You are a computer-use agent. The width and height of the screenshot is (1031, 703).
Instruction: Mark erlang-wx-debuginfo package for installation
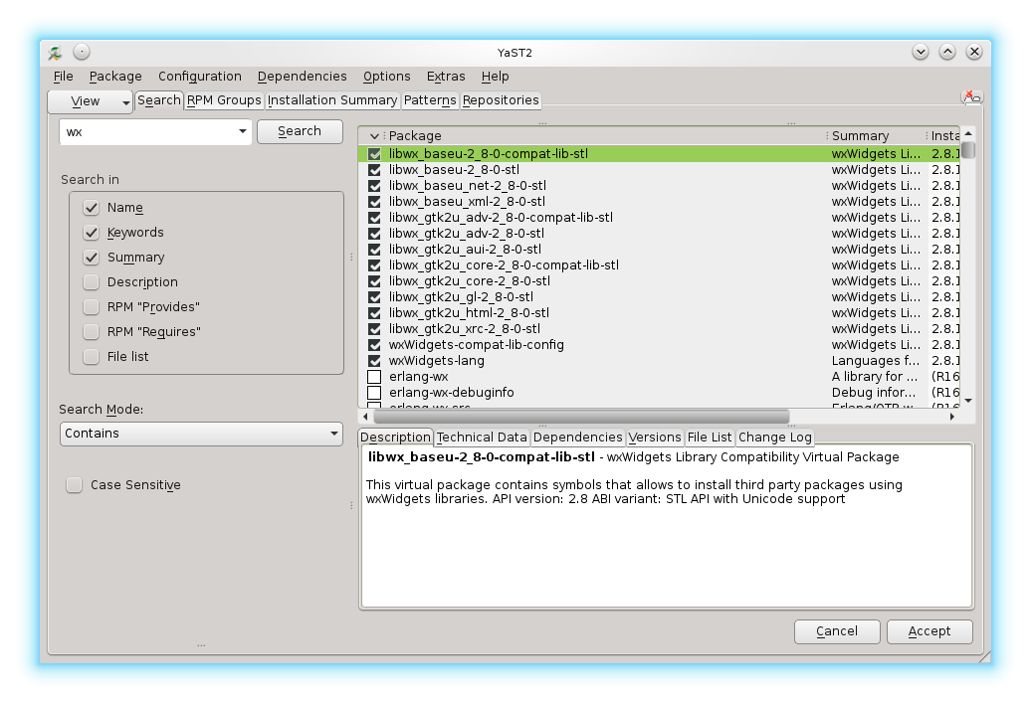click(x=374, y=392)
